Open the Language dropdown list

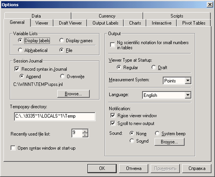188,95
